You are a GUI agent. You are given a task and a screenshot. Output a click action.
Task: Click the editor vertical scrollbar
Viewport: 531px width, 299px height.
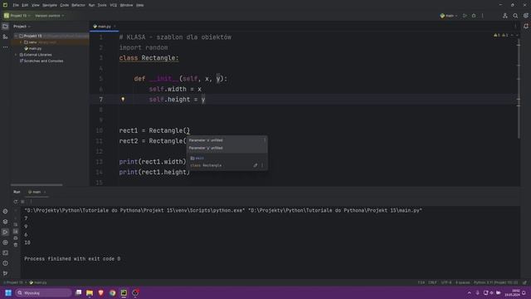pyautogui.click(x=519, y=89)
